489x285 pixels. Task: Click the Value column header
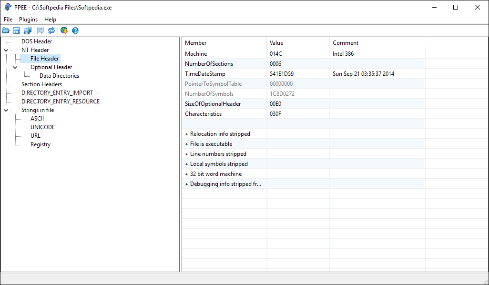click(x=298, y=43)
